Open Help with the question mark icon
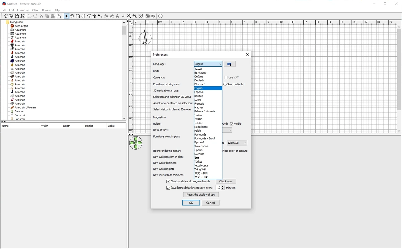Image resolution: width=402 pixels, height=249 pixels. click(x=160, y=16)
